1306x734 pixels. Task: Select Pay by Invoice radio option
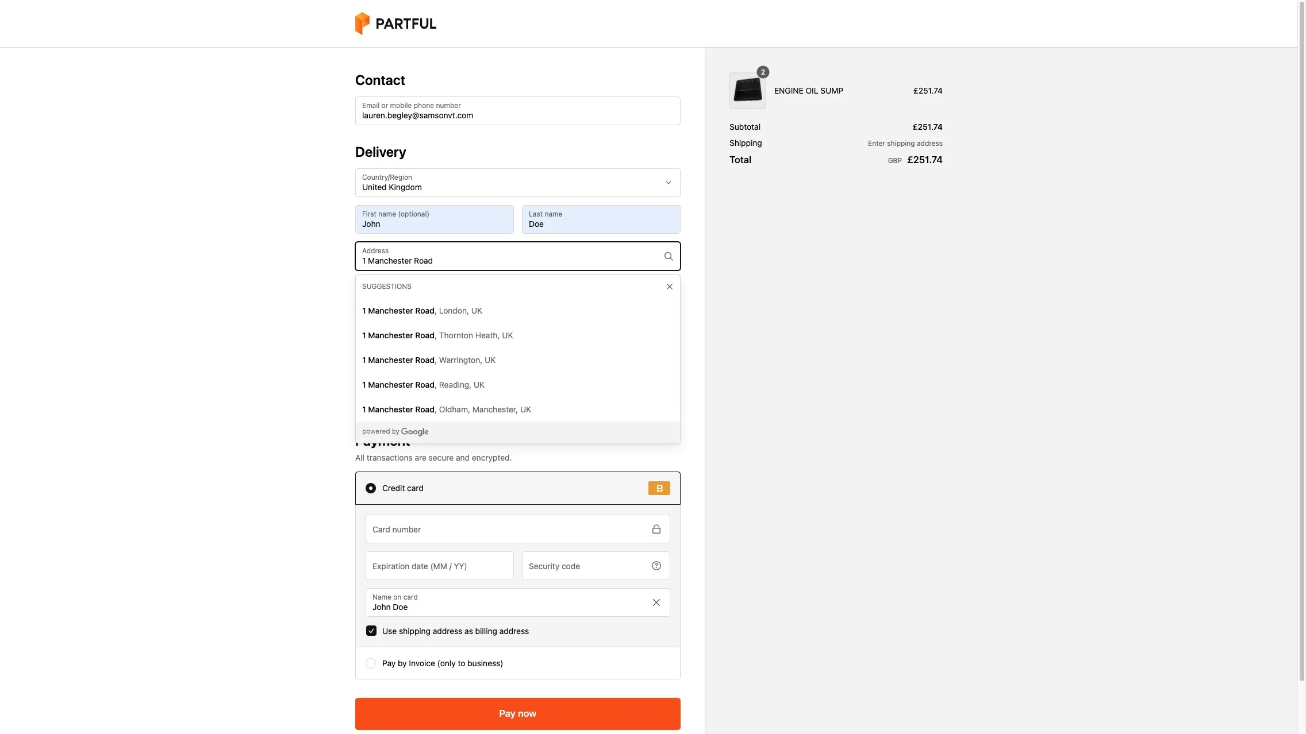371,663
